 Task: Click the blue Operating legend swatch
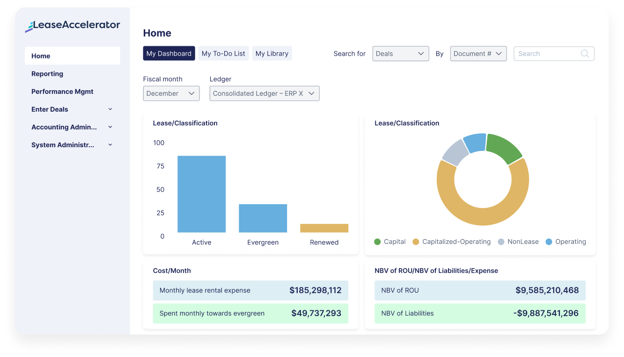click(548, 242)
